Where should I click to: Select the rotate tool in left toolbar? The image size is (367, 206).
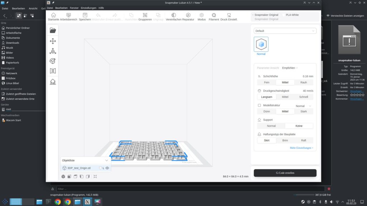point(53,61)
